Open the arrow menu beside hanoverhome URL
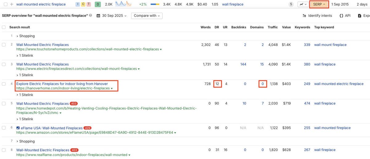The width and height of the screenshot is (370, 159). (x=112, y=88)
